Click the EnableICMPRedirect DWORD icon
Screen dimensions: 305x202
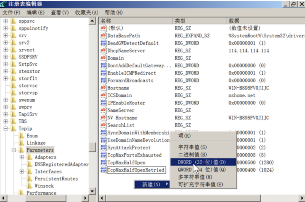pyautogui.click(x=103, y=73)
